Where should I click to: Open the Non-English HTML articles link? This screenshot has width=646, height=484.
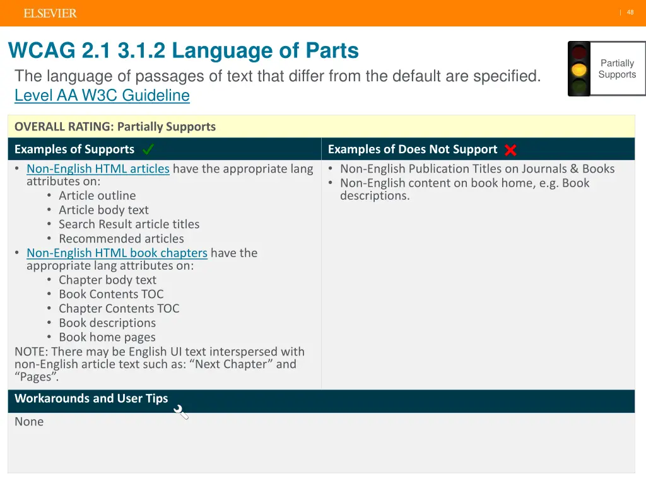98,169
